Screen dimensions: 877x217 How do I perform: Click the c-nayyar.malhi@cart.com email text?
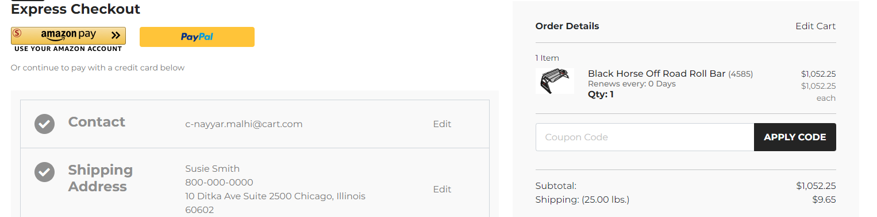pyautogui.click(x=244, y=124)
